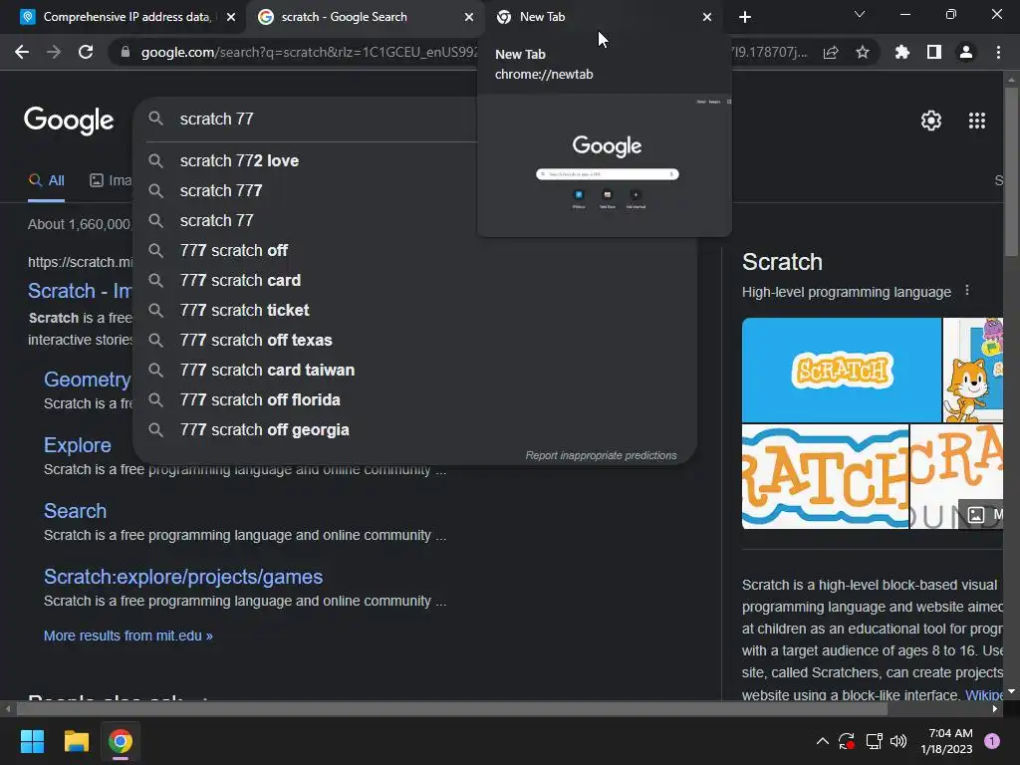Reload the current page
The image size is (1020, 765).
86,52
